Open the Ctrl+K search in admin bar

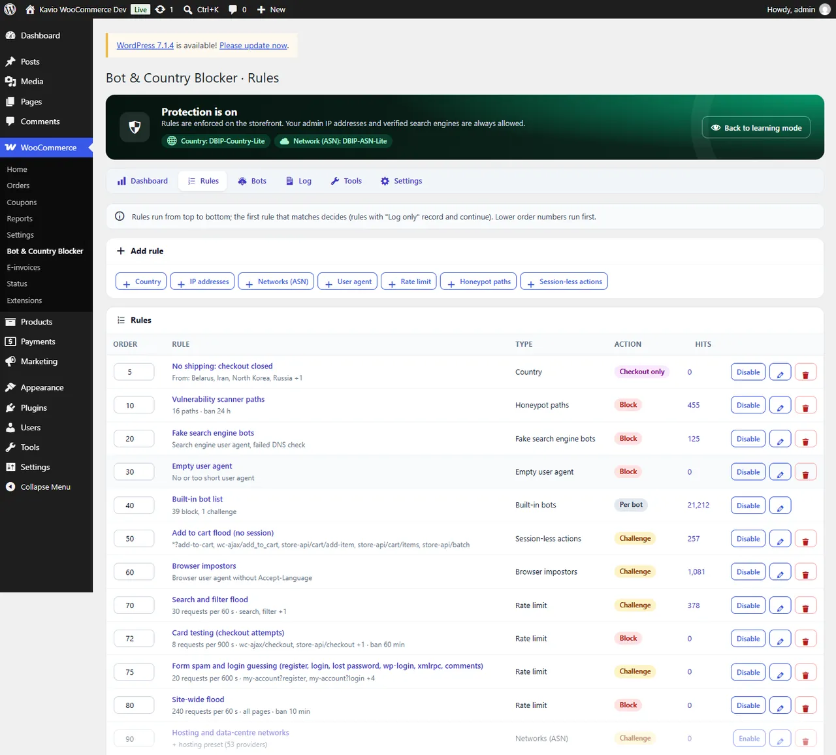pos(201,9)
